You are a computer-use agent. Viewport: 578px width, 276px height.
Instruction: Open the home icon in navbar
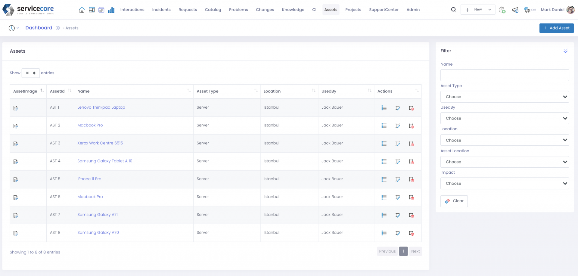(82, 10)
